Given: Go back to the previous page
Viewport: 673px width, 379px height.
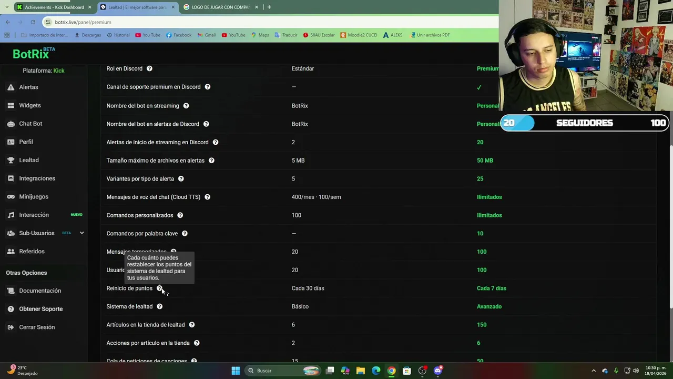Looking at the screenshot, I should pos(7,22).
